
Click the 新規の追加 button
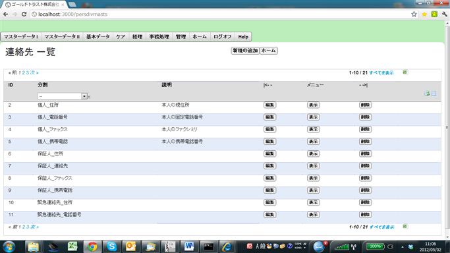coord(245,51)
